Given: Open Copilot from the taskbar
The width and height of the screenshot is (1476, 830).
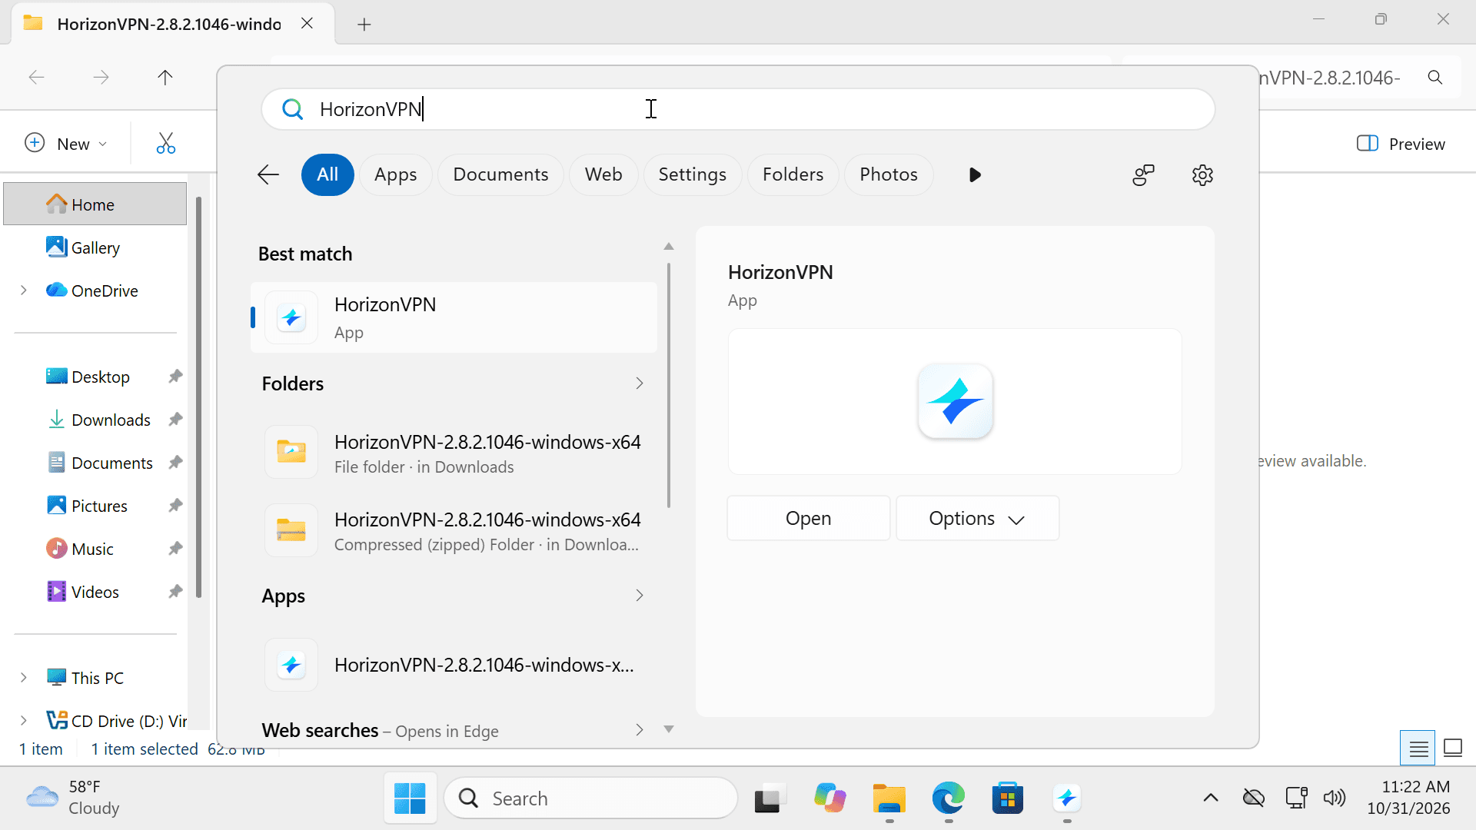Looking at the screenshot, I should tap(829, 798).
